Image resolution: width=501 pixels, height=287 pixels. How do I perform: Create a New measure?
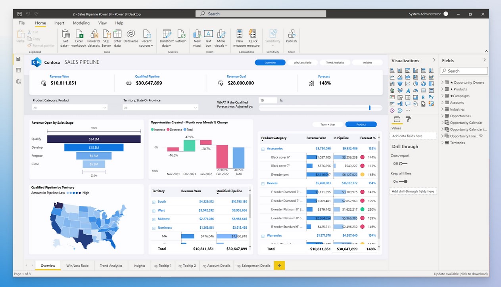pos(239,34)
